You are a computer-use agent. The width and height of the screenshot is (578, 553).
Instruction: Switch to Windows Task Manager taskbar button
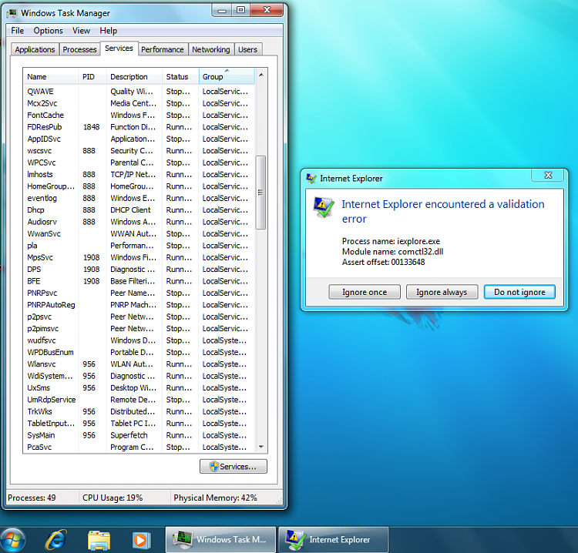220,540
